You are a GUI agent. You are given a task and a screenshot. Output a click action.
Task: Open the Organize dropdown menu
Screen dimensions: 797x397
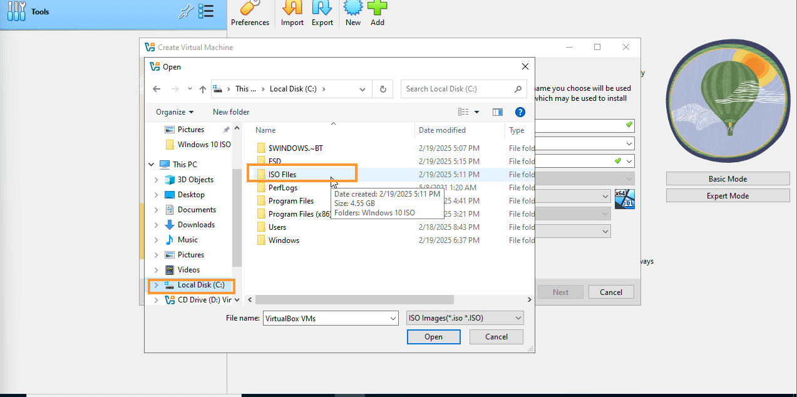(x=175, y=112)
